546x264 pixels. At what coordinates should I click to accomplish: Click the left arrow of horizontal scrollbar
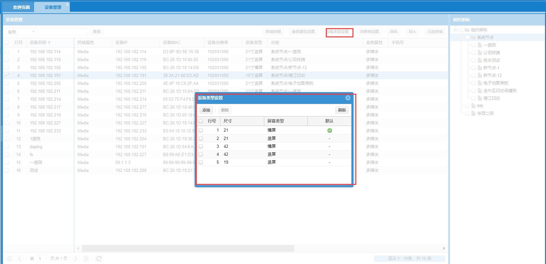78,248
